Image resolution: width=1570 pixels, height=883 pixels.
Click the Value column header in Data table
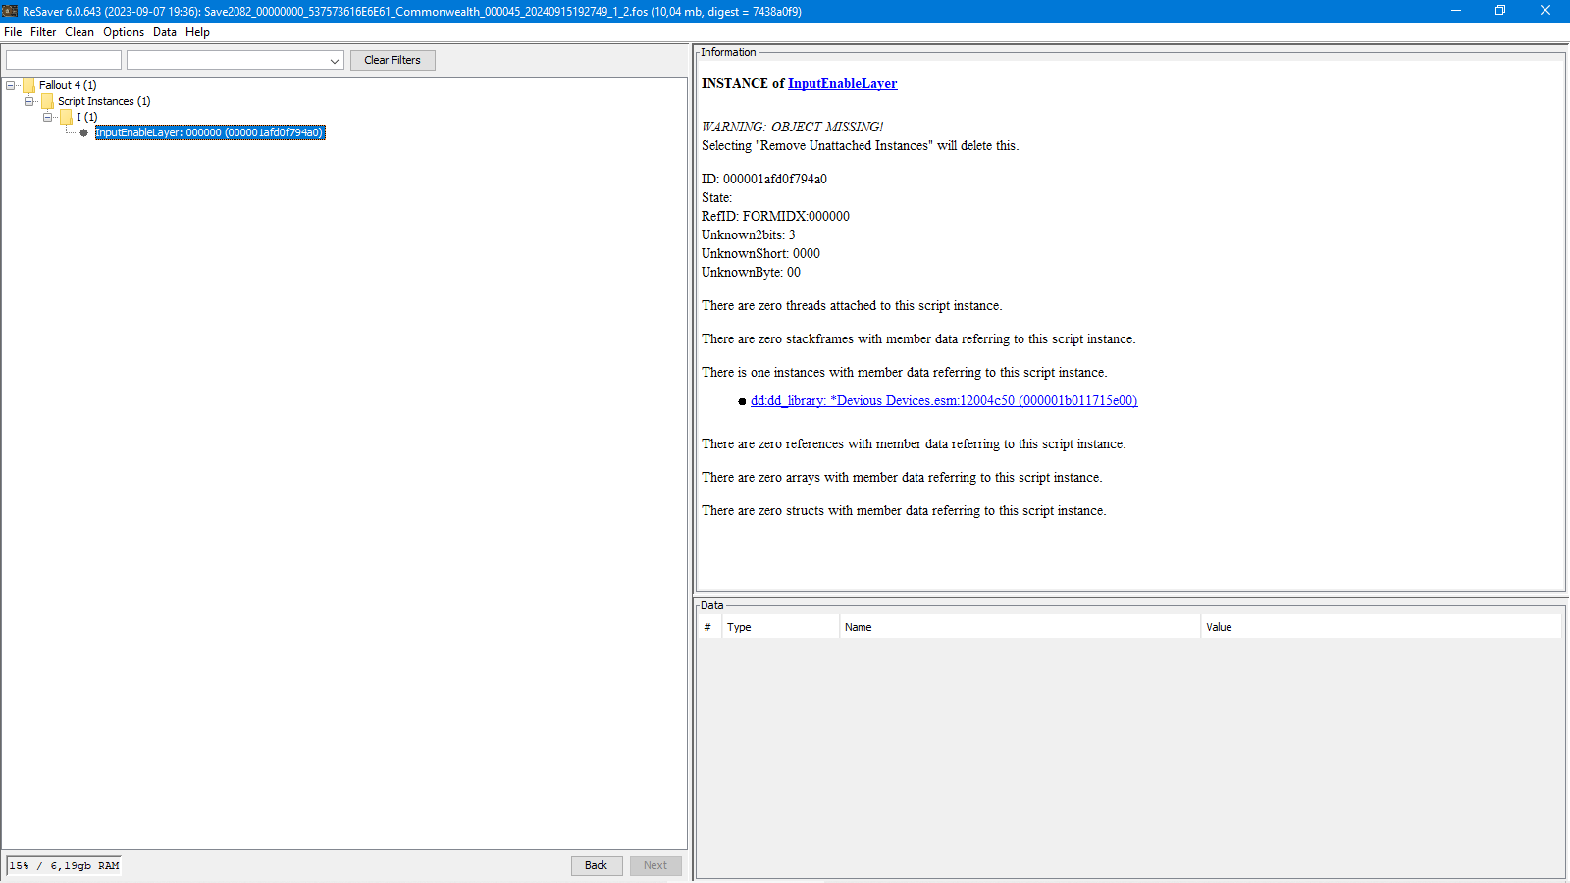pos(1219,627)
